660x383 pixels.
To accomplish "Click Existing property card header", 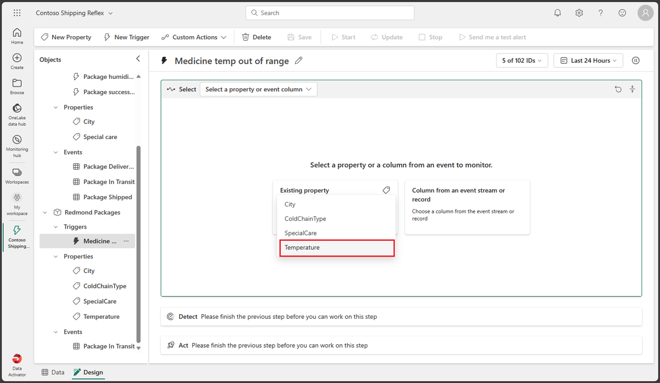I will [x=335, y=190].
